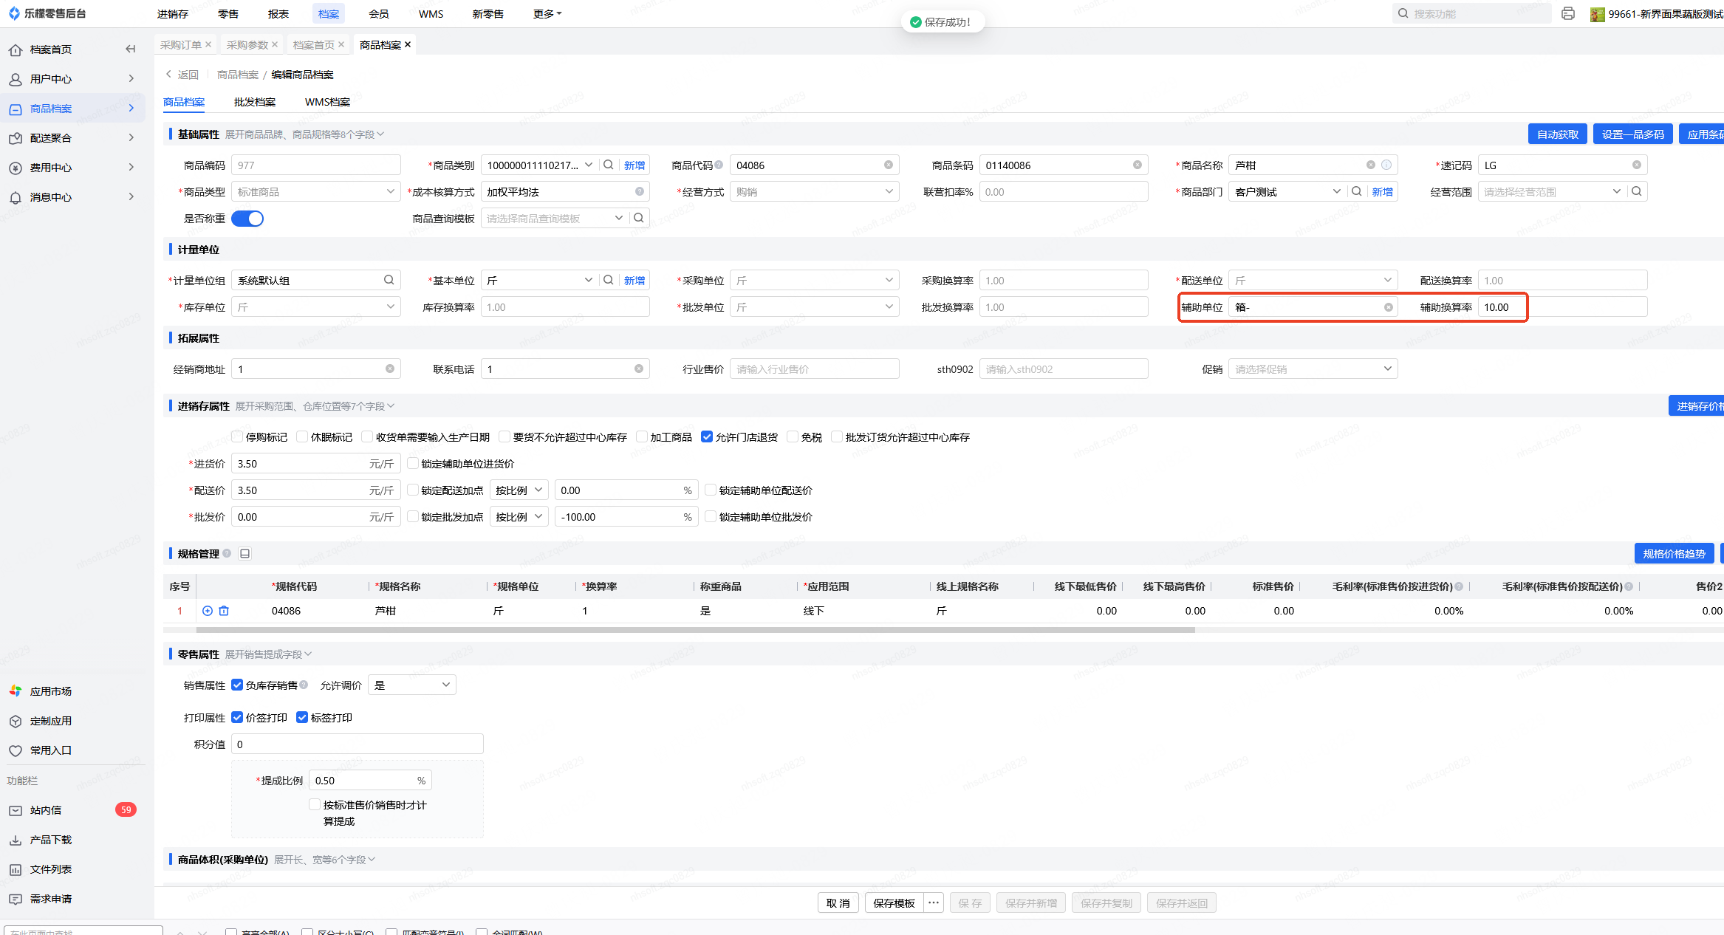Collapse the sidebar with the arrow icon
Viewport: 1724px width, 935px height.
tap(131, 49)
